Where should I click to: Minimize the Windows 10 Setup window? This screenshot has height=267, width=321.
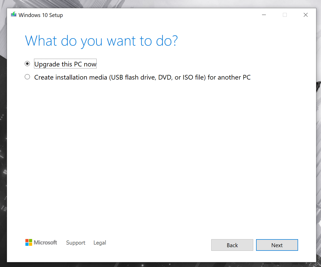[264, 15]
